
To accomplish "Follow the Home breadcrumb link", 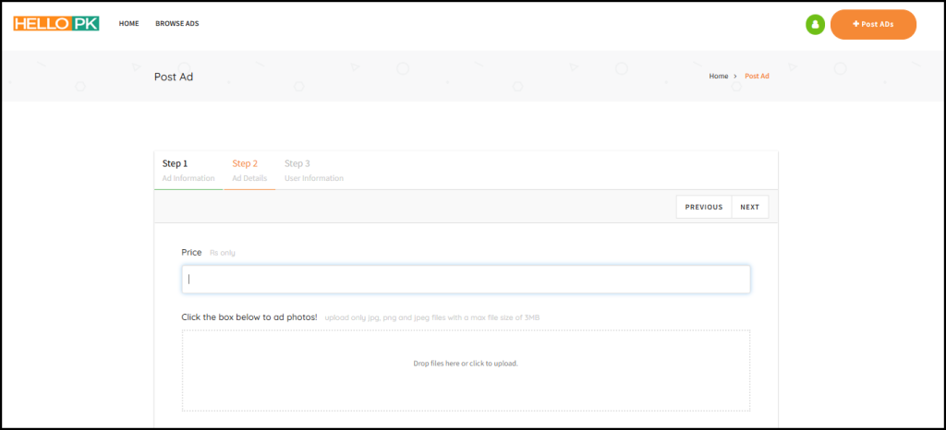I will point(718,76).
